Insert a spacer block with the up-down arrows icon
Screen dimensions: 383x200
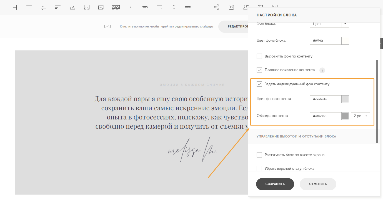pos(174,7)
